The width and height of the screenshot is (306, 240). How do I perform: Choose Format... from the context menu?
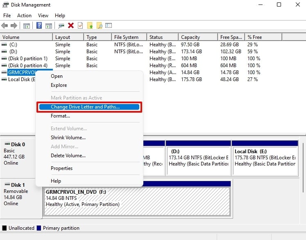click(89, 116)
